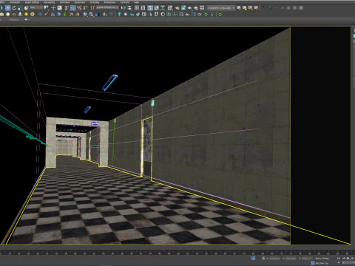Go to the start frame
The image size is (355, 266).
point(339,259)
